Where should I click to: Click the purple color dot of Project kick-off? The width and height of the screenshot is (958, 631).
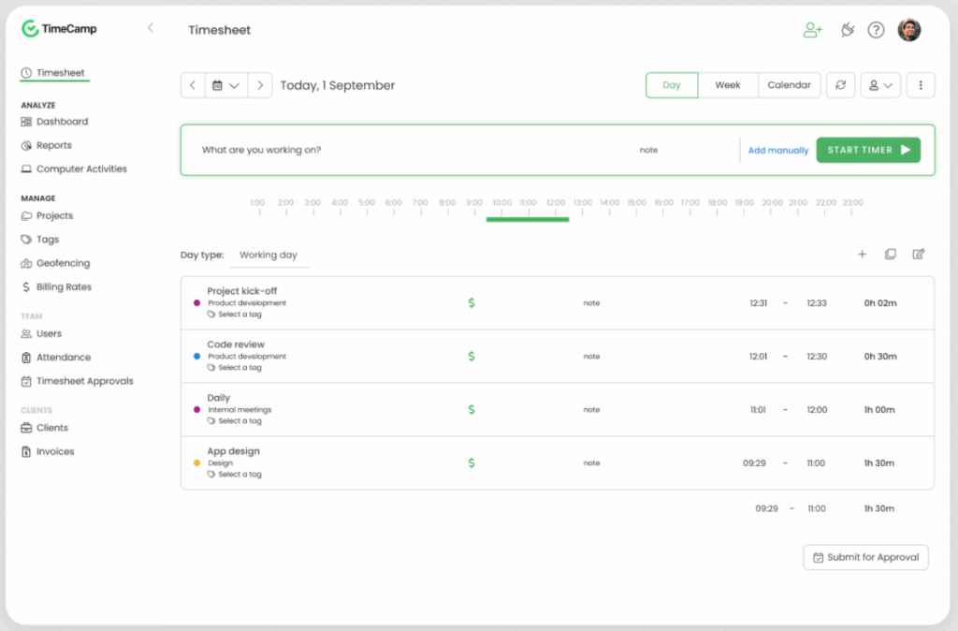pyautogui.click(x=196, y=302)
